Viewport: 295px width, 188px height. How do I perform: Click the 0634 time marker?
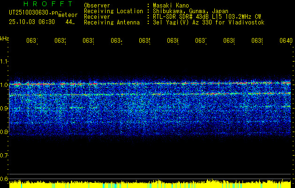point(116,41)
